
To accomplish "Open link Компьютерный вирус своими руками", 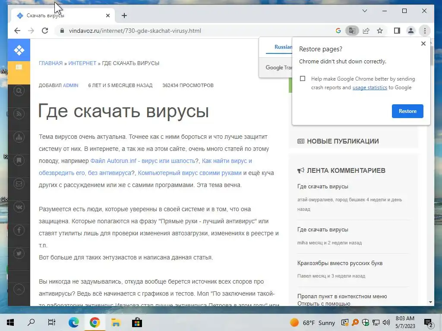I will (x=190, y=173).
